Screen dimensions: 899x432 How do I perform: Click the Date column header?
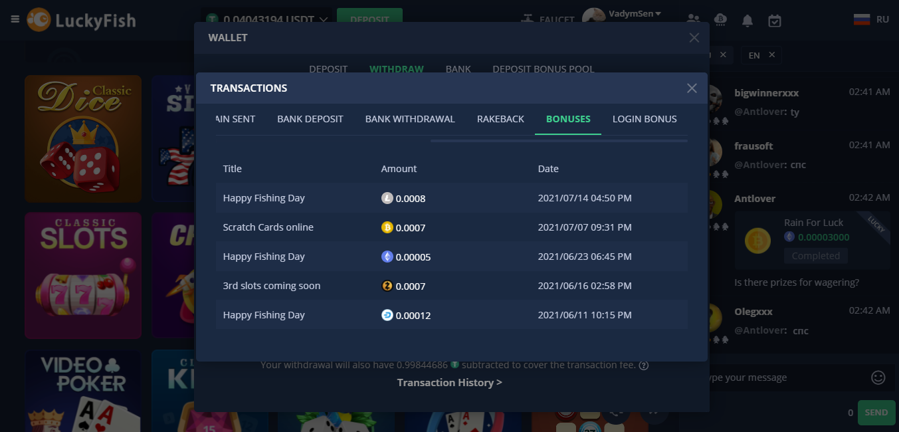tap(548, 169)
